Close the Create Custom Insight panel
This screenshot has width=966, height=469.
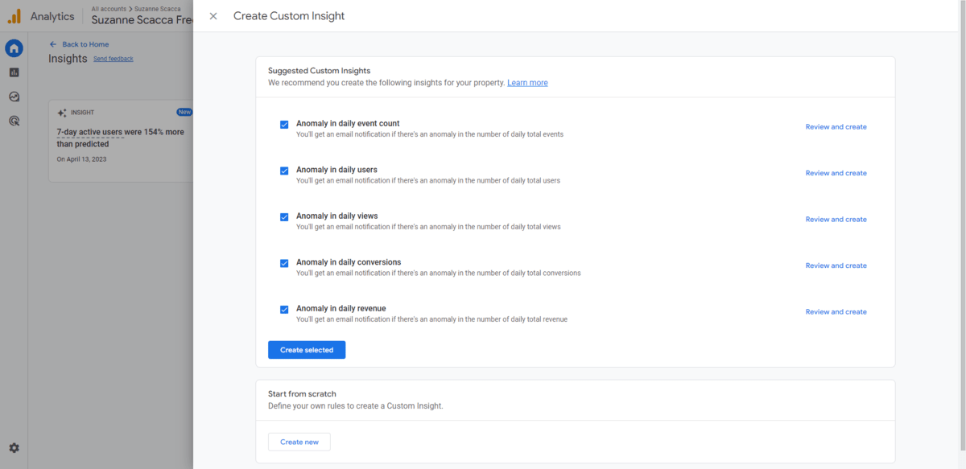[213, 16]
